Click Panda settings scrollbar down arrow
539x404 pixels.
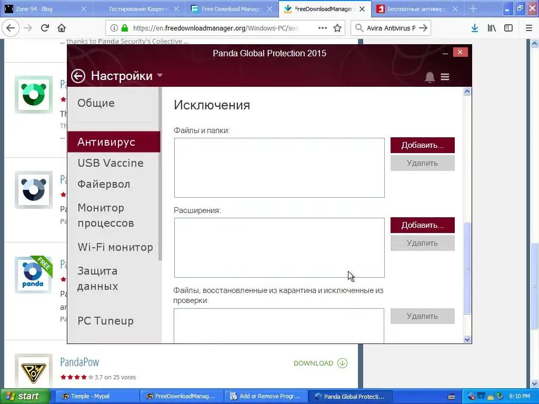[467, 339]
